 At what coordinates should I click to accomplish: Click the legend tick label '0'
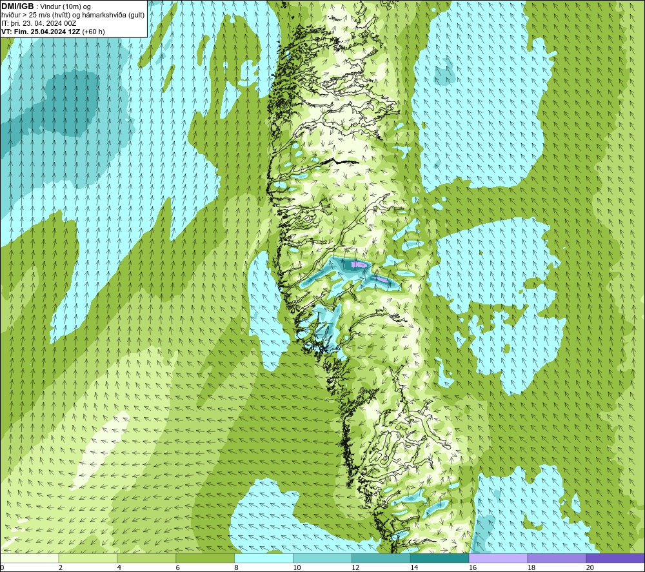tap(2, 567)
